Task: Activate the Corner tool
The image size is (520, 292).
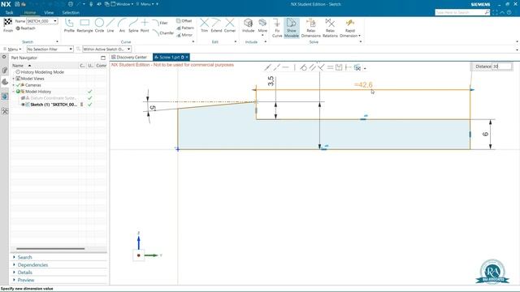Action: 230,25
